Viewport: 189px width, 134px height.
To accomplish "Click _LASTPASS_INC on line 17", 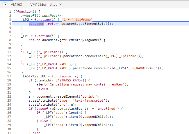I will (33, 76).
